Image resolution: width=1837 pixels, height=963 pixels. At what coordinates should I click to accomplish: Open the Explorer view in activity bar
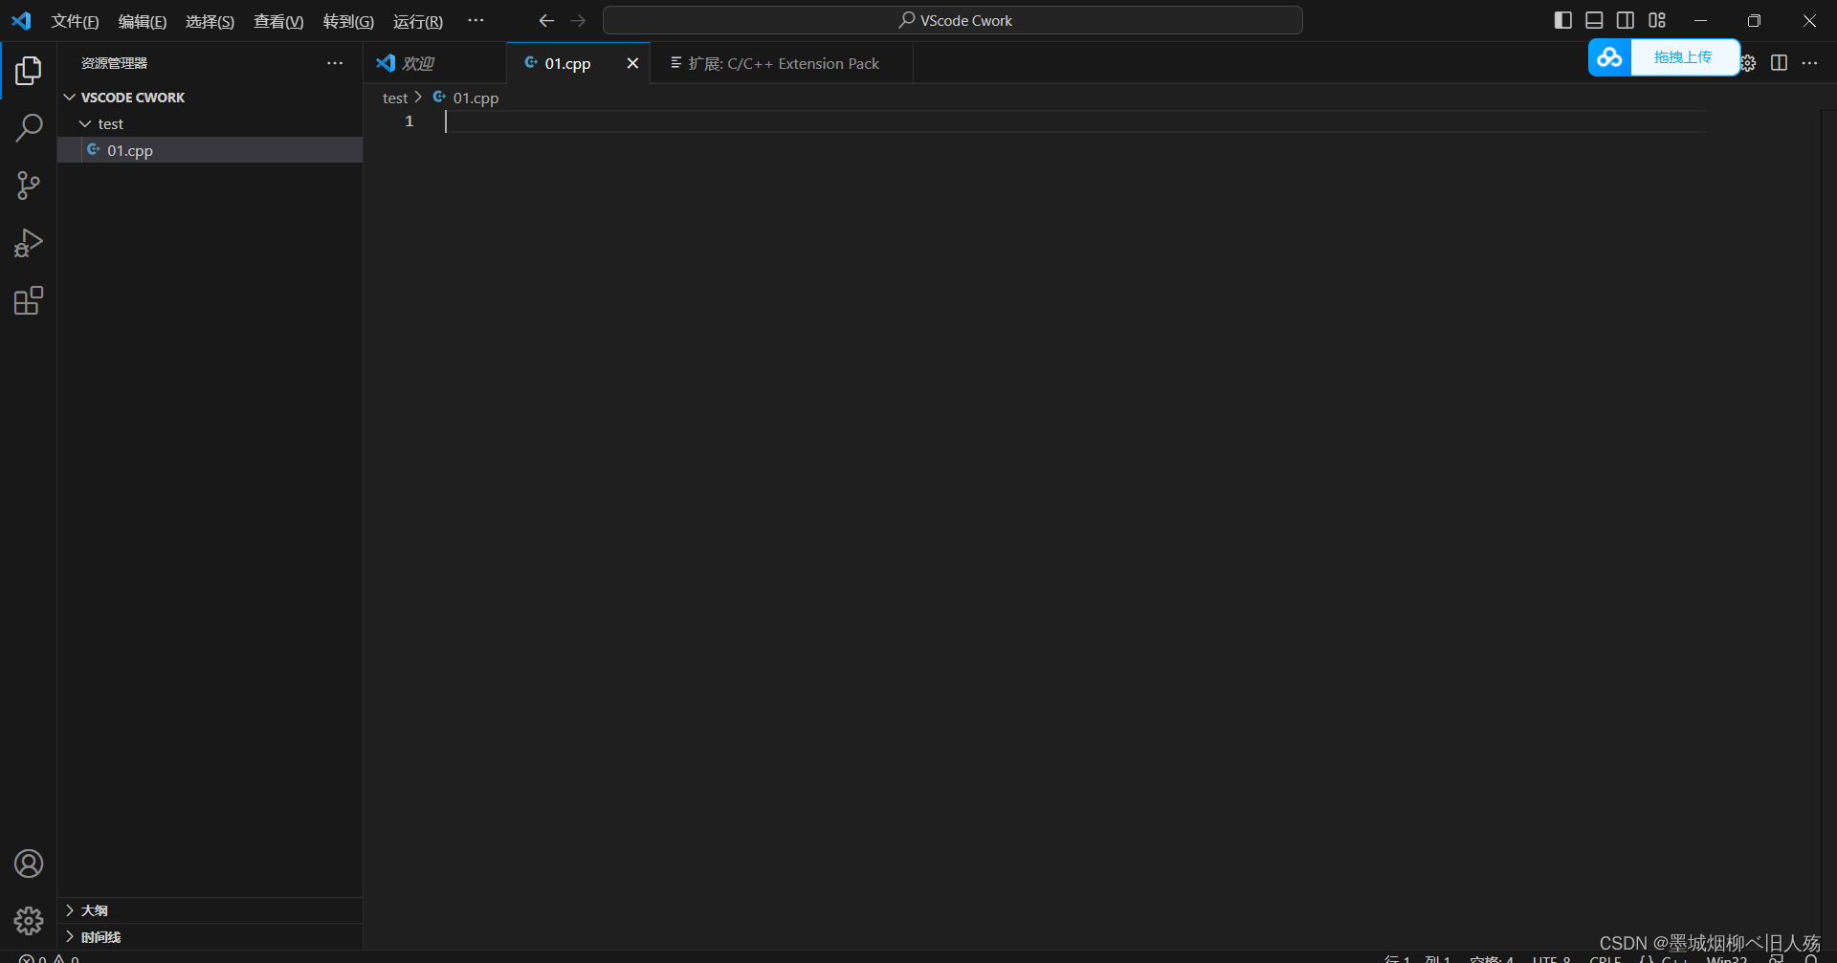tap(29, 70)
